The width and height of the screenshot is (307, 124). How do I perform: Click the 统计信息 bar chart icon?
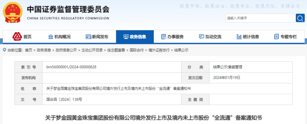point(239,37)
